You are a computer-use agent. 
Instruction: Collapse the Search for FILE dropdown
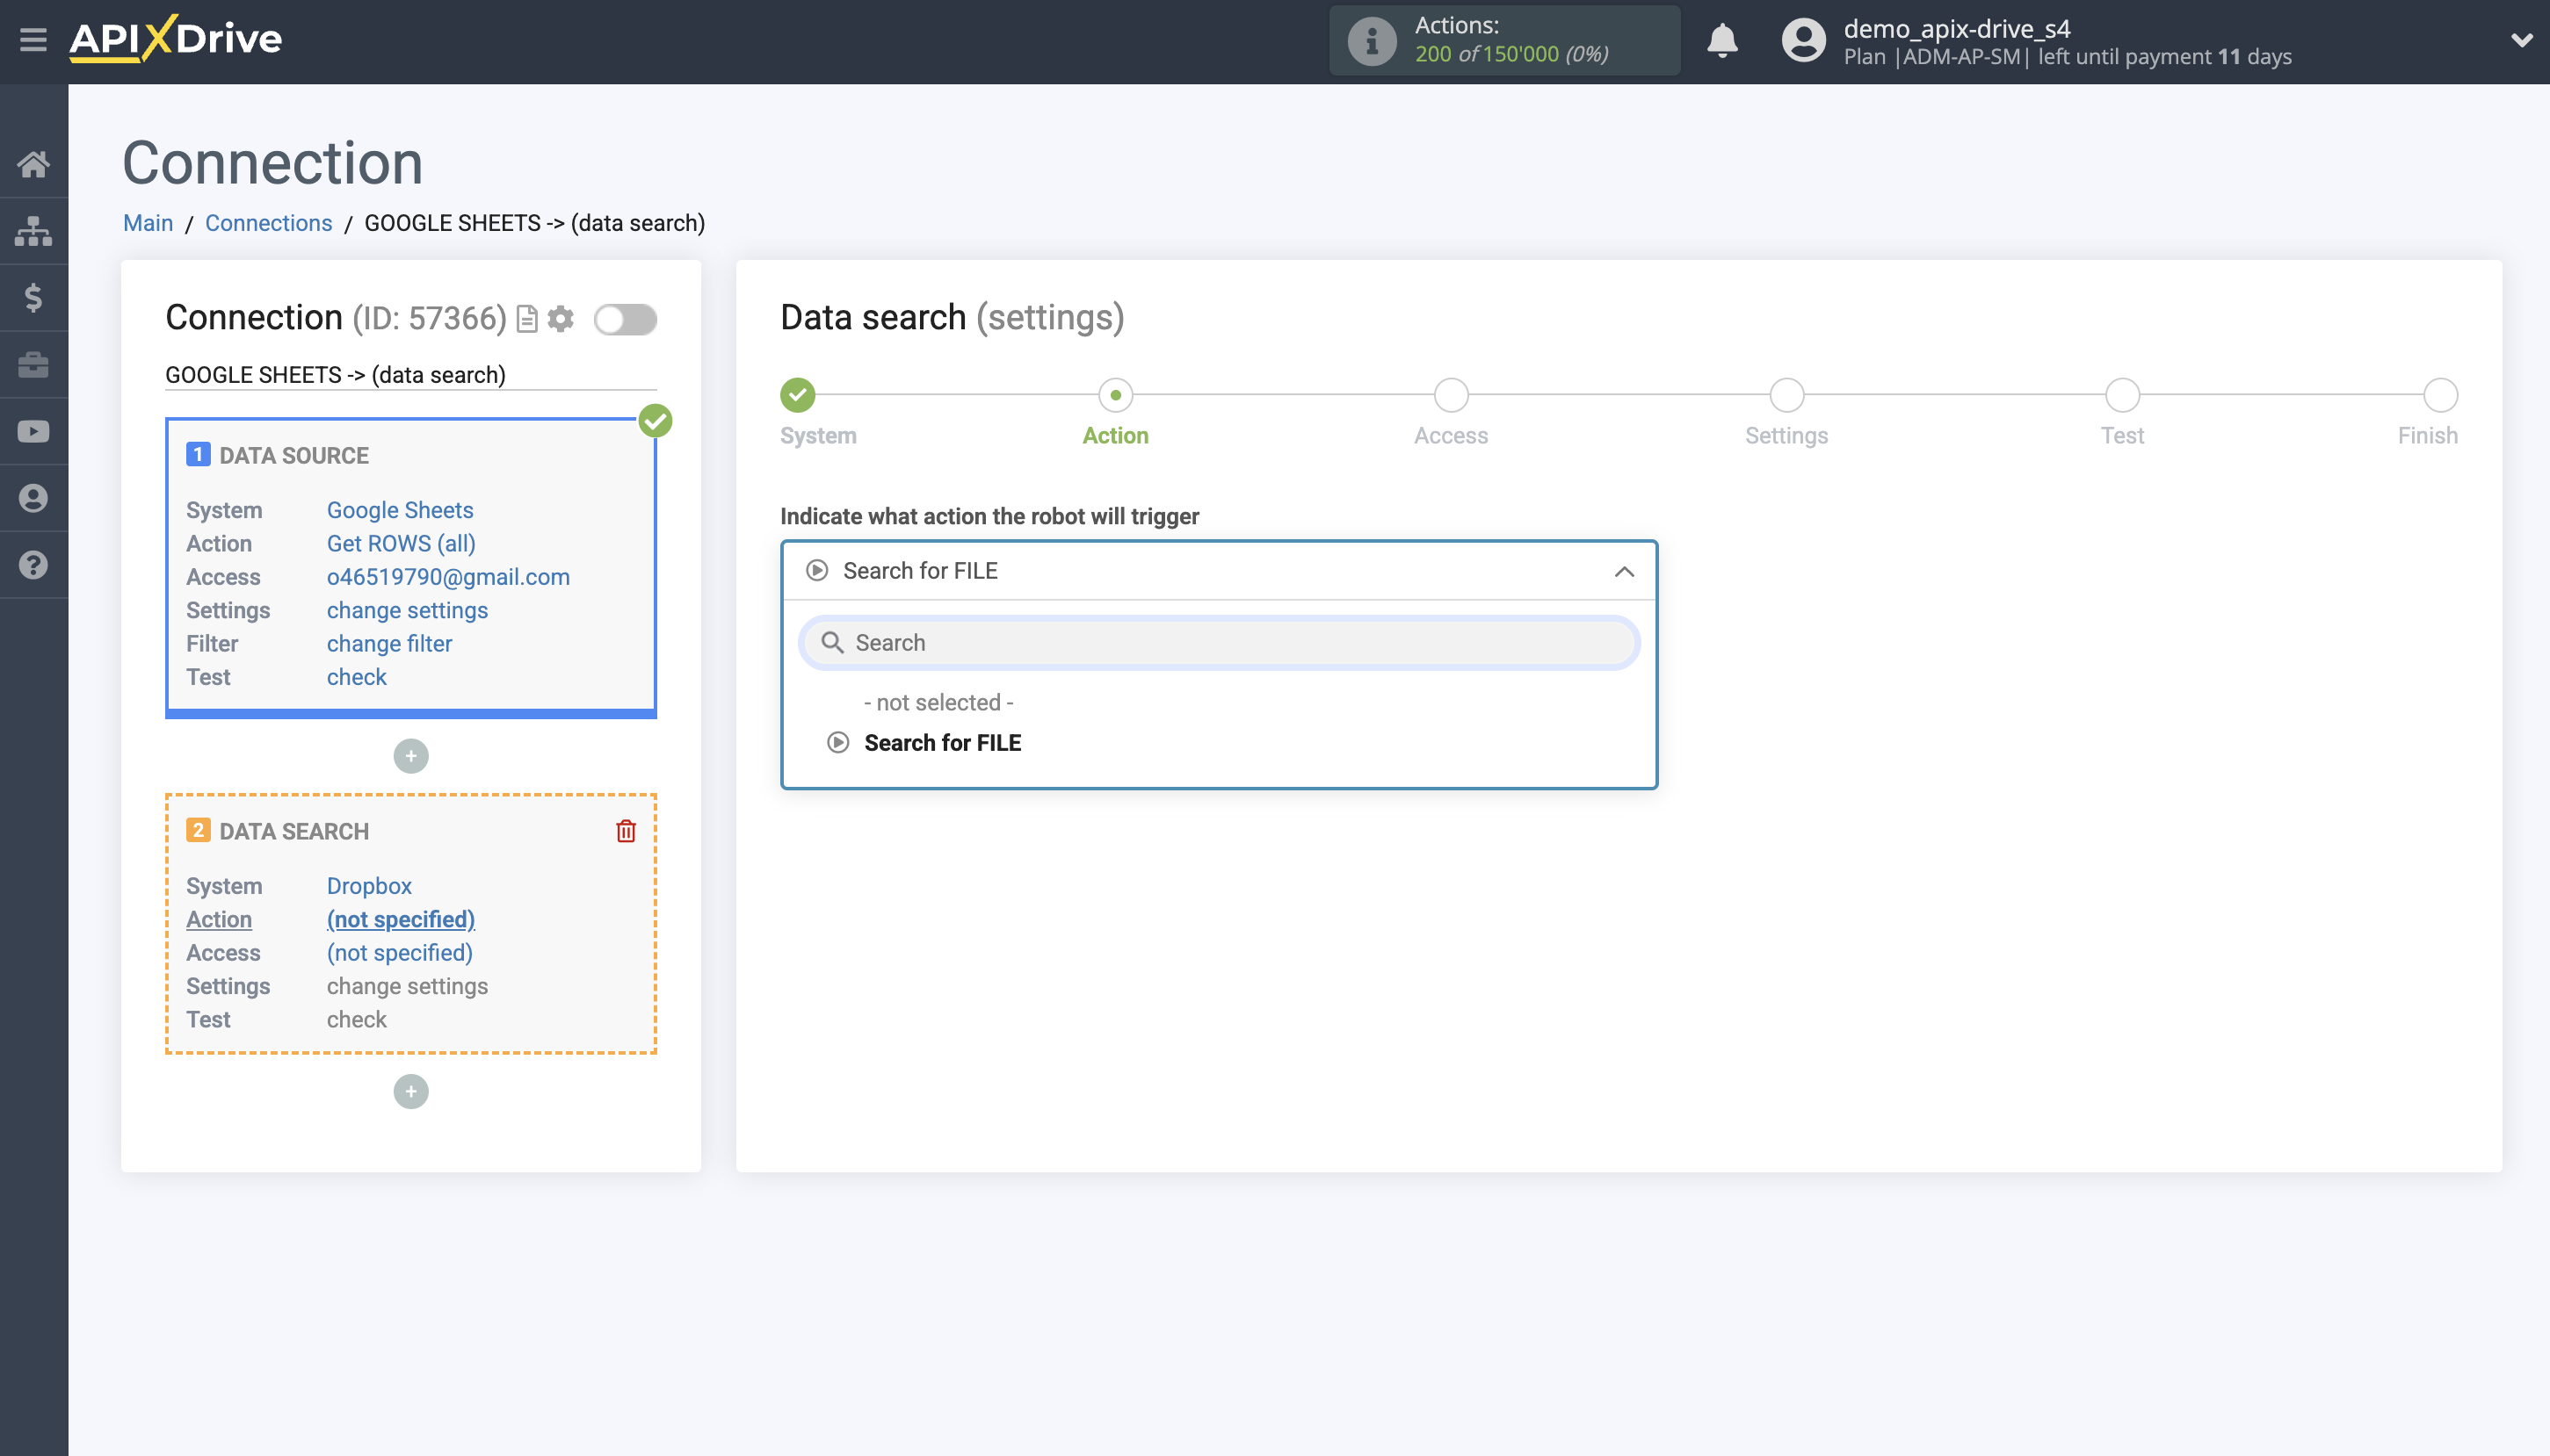[1623, 570]
